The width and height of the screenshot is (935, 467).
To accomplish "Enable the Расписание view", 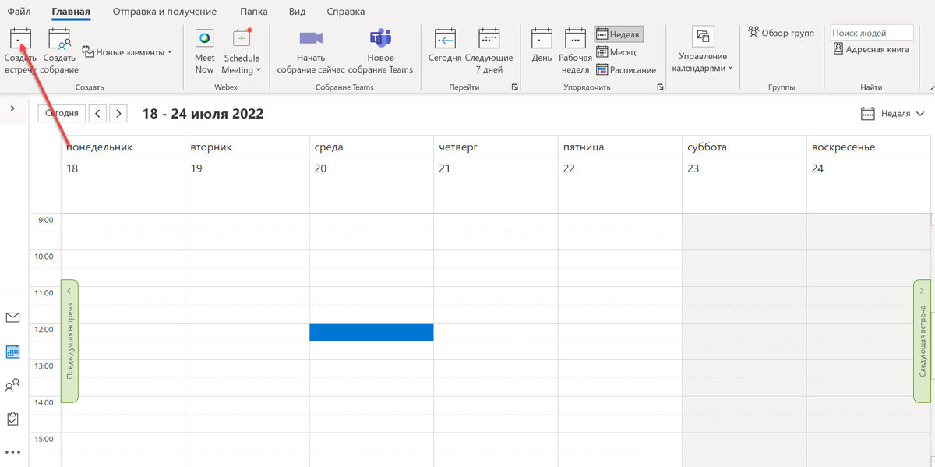I will [627, 69].
